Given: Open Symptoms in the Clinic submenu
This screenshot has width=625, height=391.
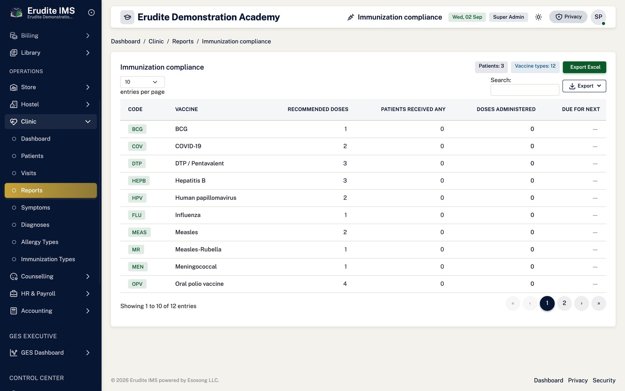Looking at the screenshot, I should click(x=51, y=208).
